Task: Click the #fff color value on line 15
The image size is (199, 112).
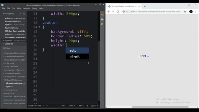Action: pyautogui.click(x=81, y=32)
